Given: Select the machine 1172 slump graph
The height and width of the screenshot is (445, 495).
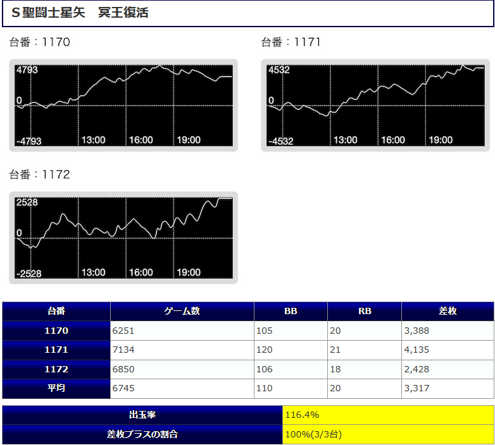Looking at the screenshot, I should [x=123, y=238].
